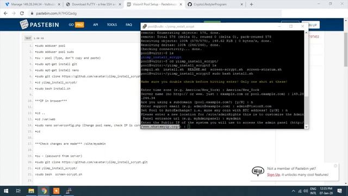The height and width of the screenshot is (196, 348).
Task: Click the network tray icon
Action: (300, 191)
